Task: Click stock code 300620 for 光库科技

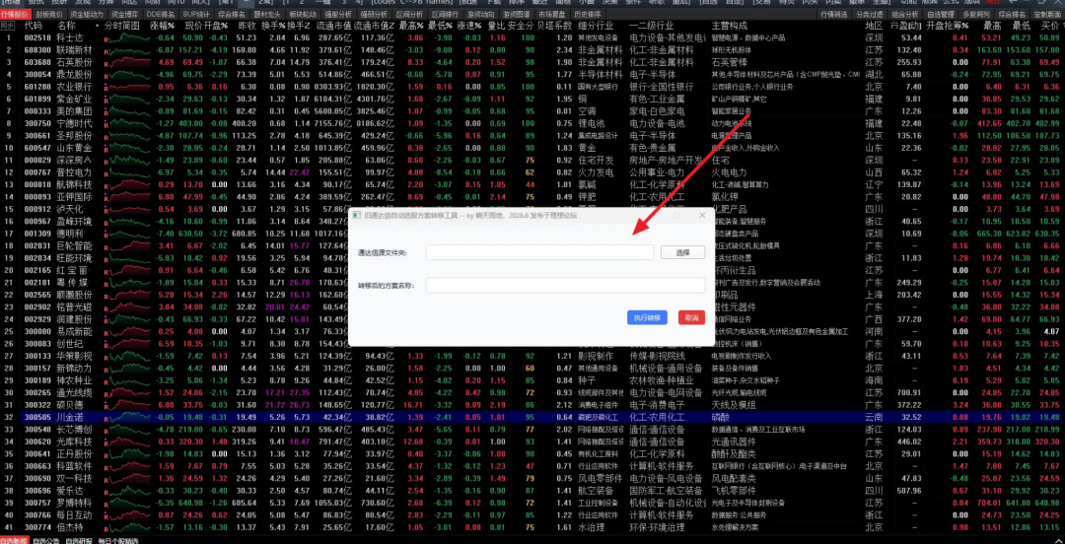Action: point(38,441)
